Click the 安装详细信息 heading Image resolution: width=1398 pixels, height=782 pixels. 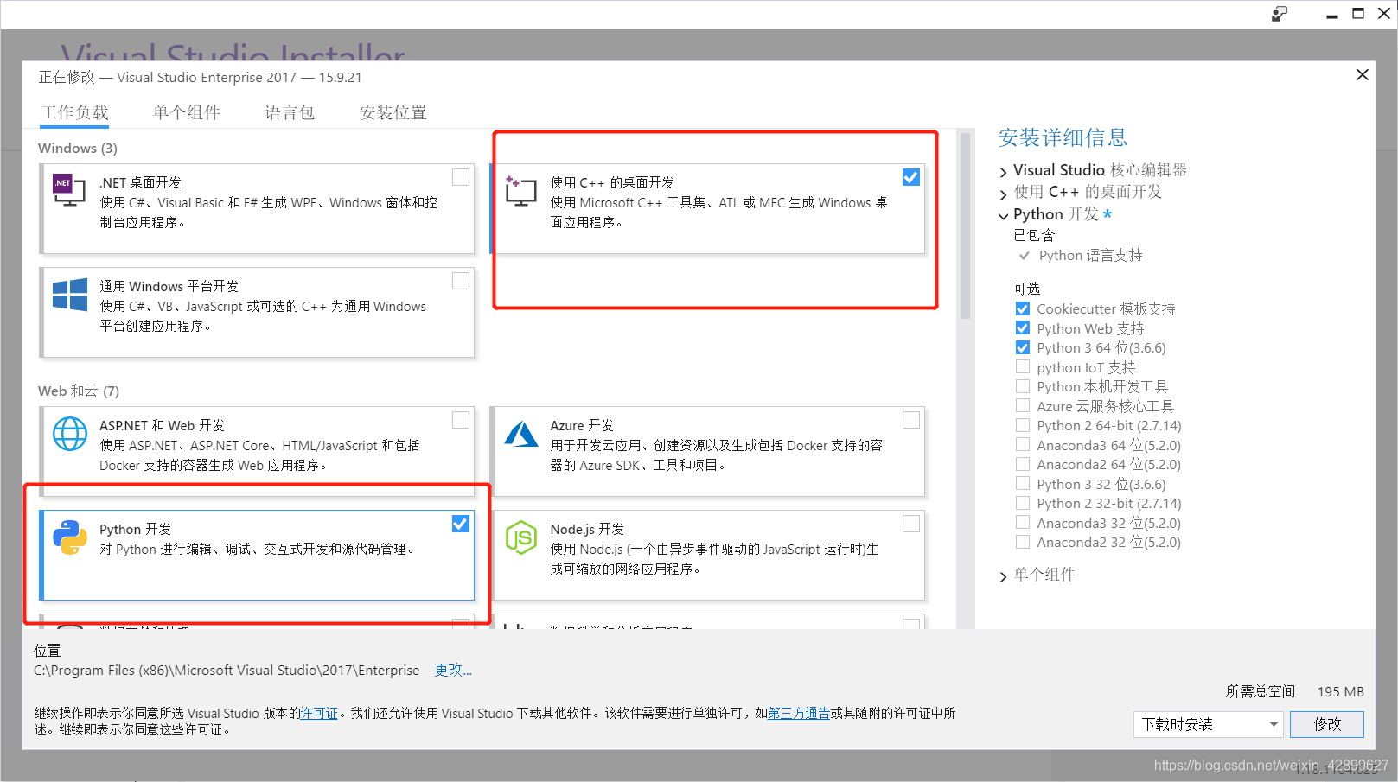pos(1063,138)
